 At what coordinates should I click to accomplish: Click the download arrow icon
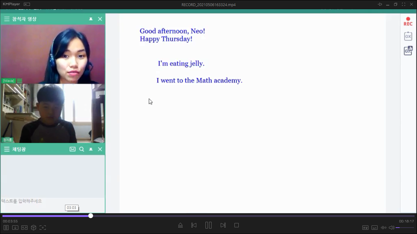15,228
